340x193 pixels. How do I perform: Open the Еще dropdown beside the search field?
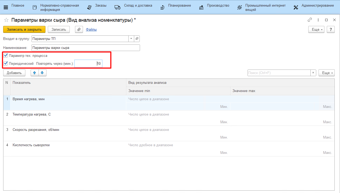click(327, 73)
